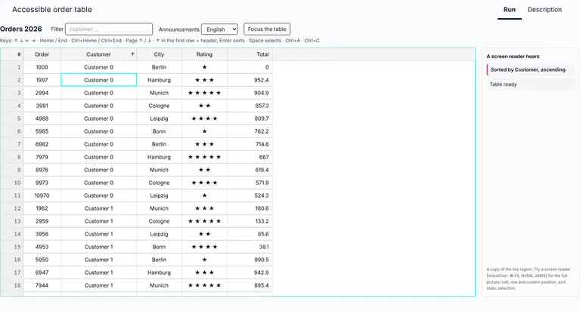Image resolution: width=580 pixels, height=311 pixels.
Task: Click the Munich cell in row 3
Action: [159, 93]
